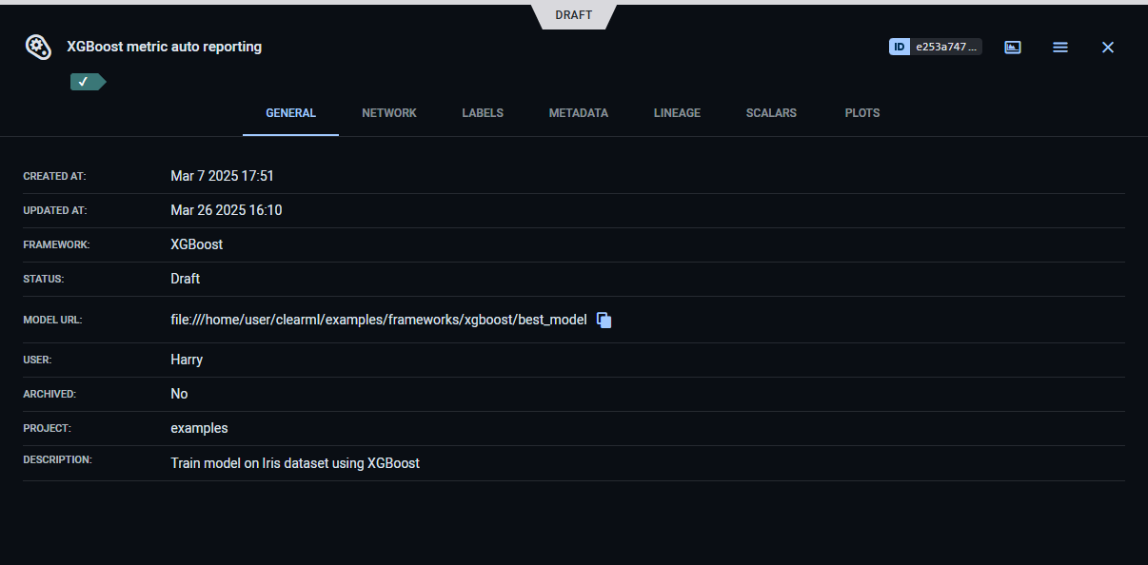This screenshot has height=565, width=1148.
Task: Click the description text about the Iris dataset
Action: coord(294,463)
